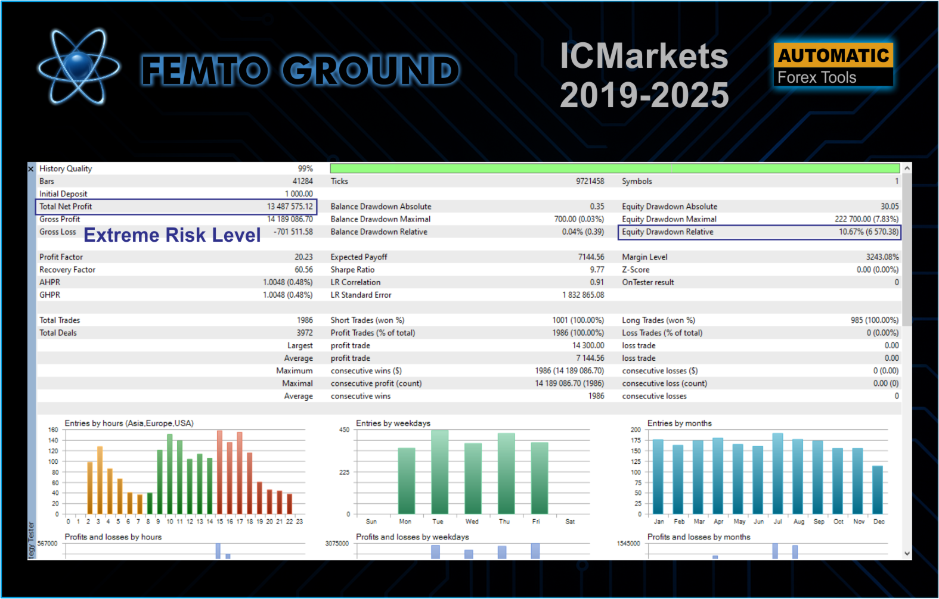This screenshot has width=939, height=599.
Task: Click the Expected Payoff value 7144.56
Action: [591, 257]
